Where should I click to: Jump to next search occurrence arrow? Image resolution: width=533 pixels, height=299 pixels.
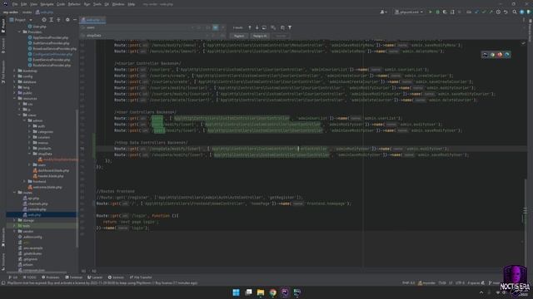click(257, 27)
